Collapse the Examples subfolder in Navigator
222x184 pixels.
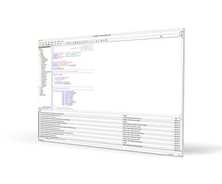coord(41,57)
